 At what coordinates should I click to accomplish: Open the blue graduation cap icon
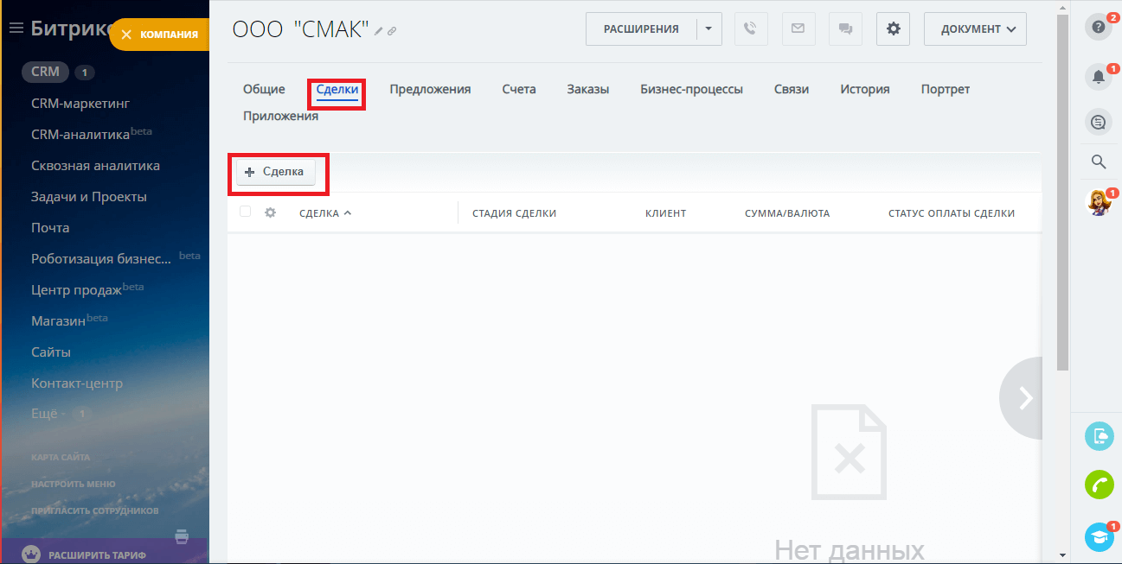click(x=1100, y=536)
